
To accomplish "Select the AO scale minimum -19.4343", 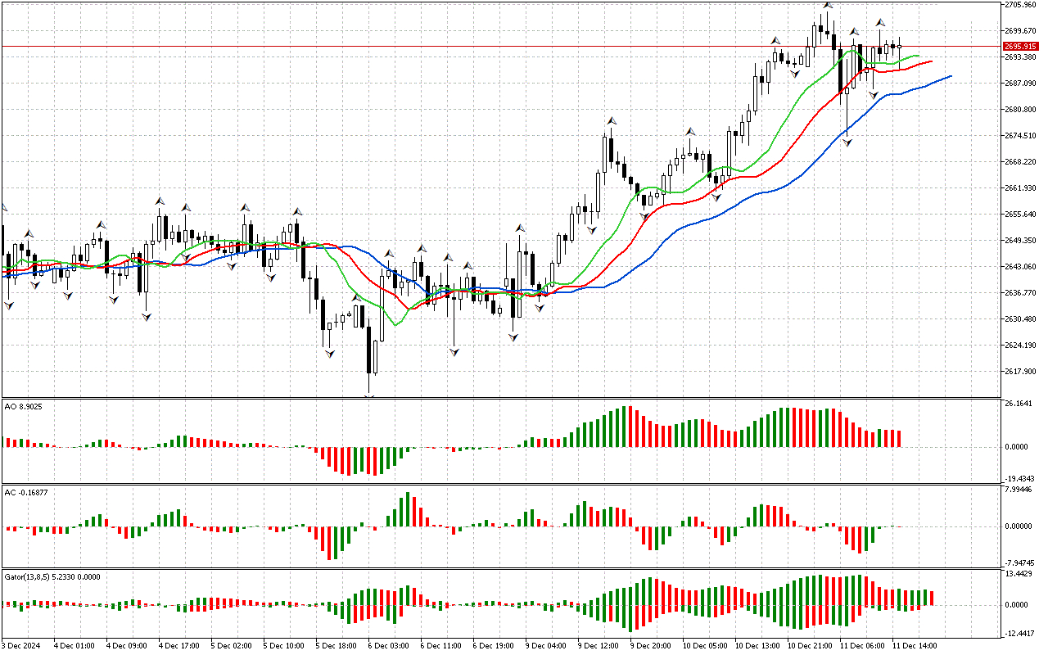I will click(x=1020, y=478).
